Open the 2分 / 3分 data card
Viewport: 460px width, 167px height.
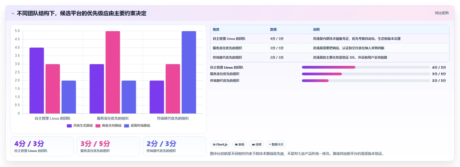(175, 146)
